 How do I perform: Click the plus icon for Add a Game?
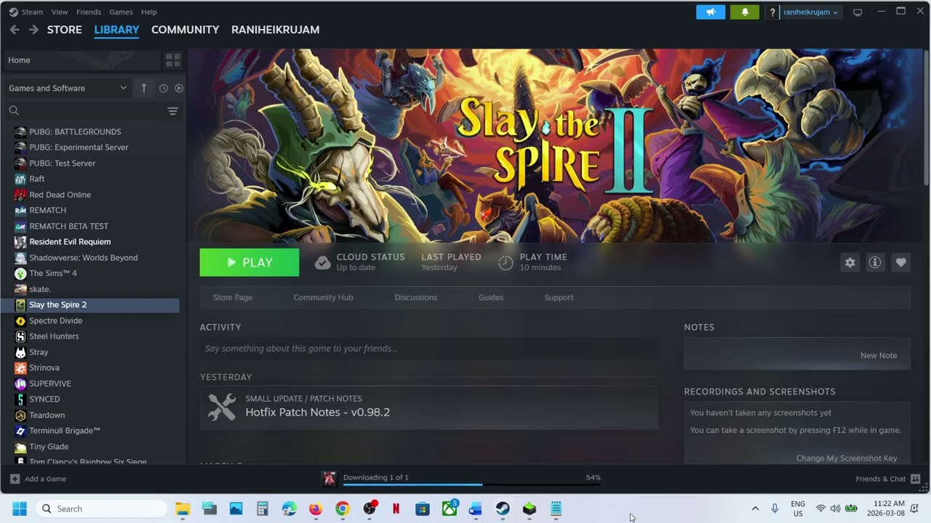click(15, 479)
